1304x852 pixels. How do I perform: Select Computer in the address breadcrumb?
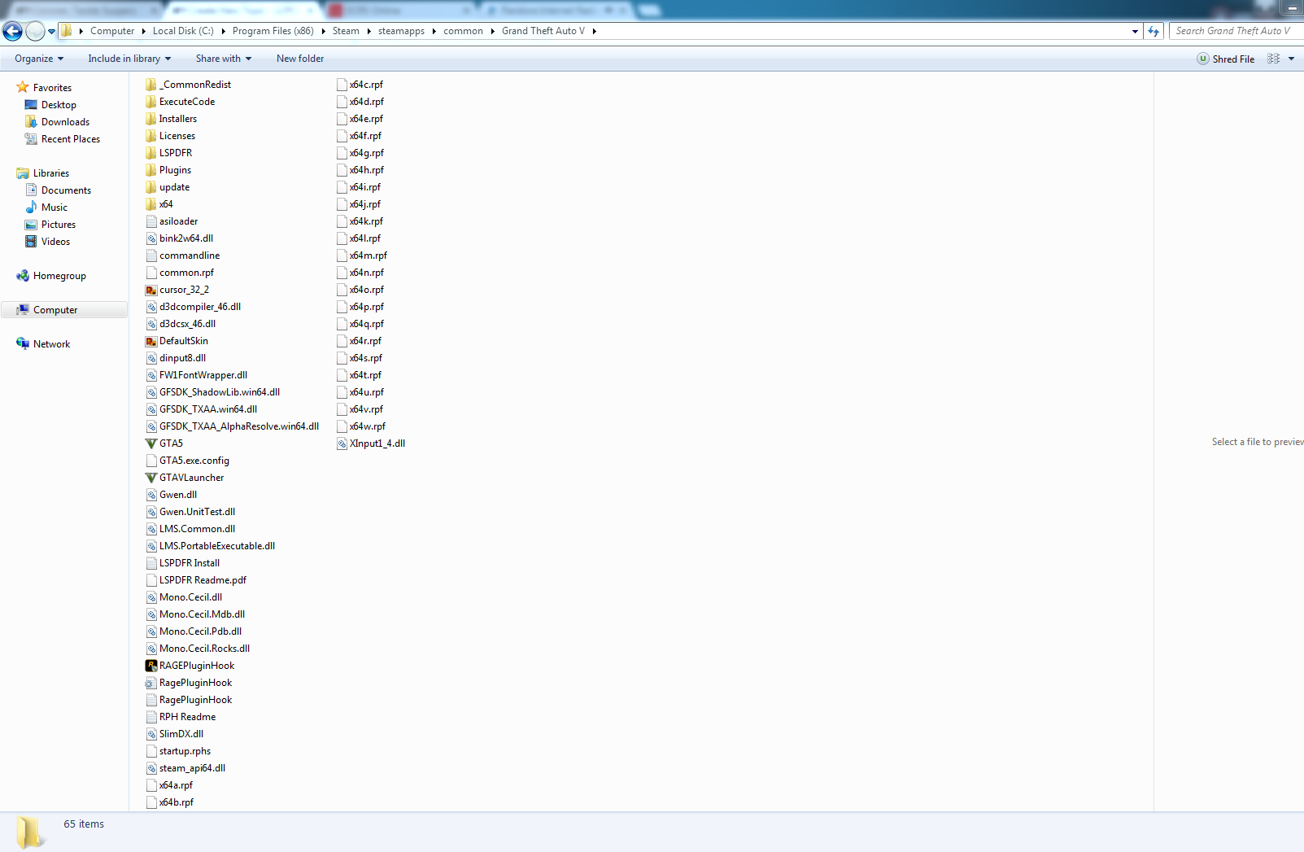[x=112, y=31]
